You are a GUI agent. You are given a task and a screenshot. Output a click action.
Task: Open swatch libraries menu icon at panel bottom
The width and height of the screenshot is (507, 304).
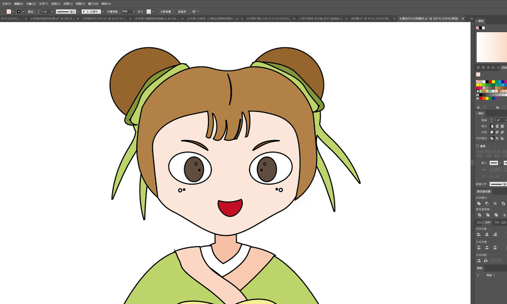(478, 108)
